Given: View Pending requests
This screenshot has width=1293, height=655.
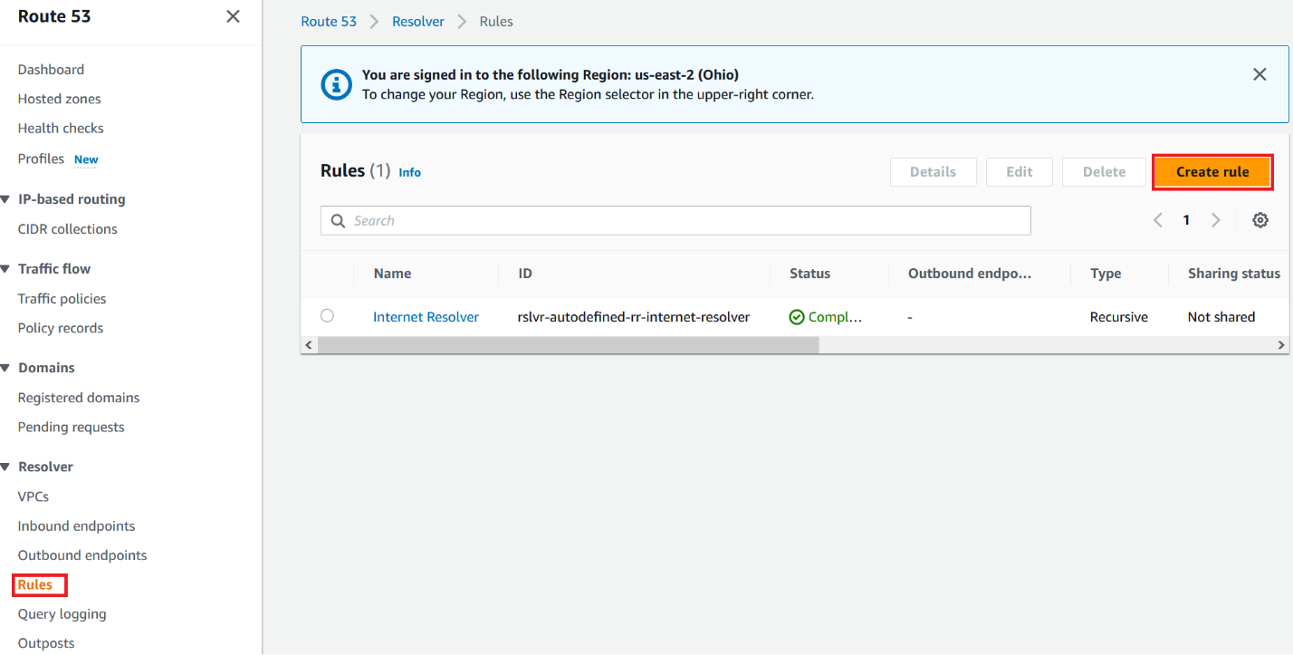Looking at the screenshot, I should point(72,427).
